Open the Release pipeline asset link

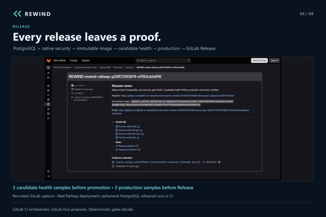tap(127, 146)
